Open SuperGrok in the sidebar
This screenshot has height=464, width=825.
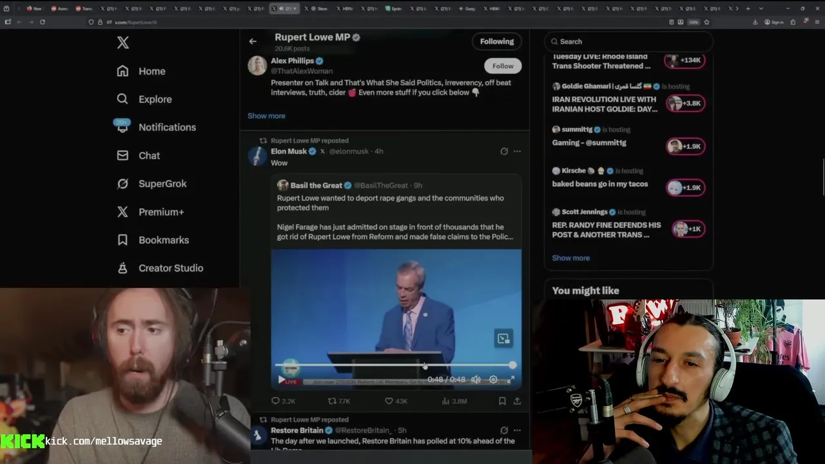[151, 184]
